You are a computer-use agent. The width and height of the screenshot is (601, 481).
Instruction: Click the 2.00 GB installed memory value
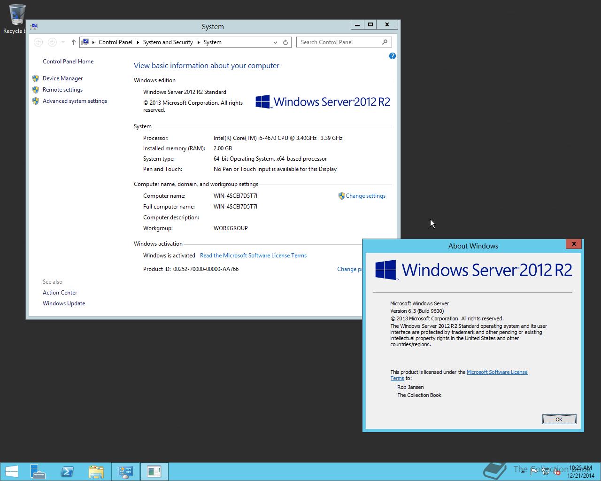223,148
